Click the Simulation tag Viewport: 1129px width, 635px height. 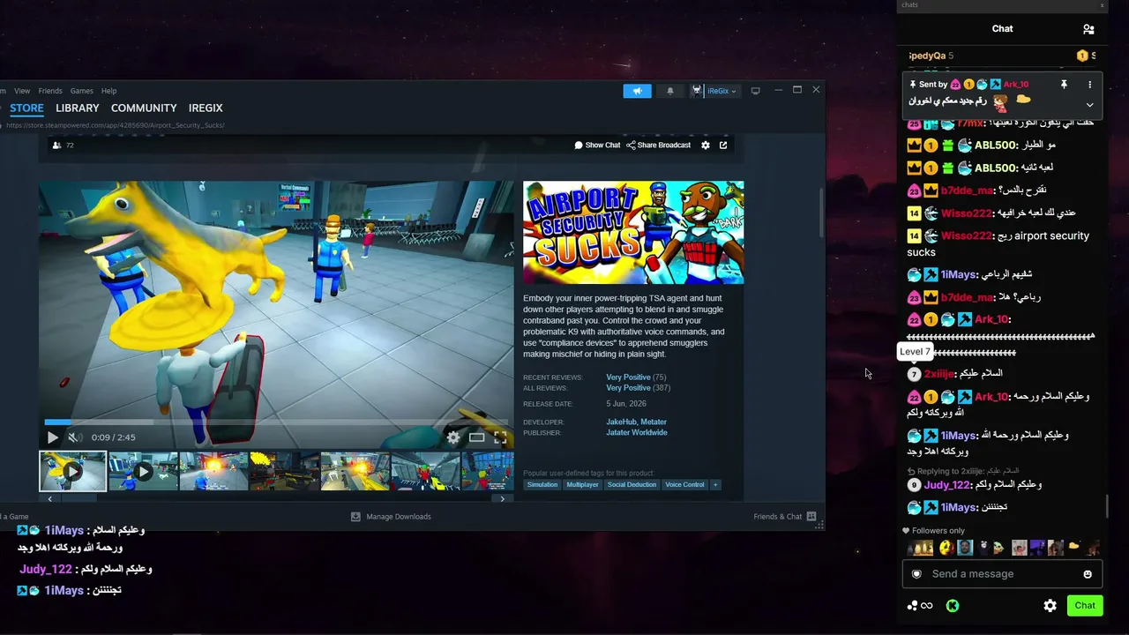[x=542, y=485]
